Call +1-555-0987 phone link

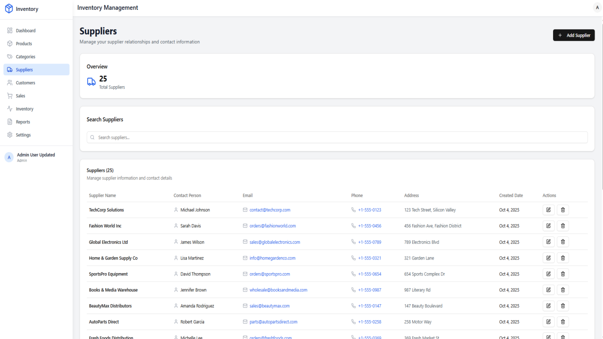pos(370,290)
